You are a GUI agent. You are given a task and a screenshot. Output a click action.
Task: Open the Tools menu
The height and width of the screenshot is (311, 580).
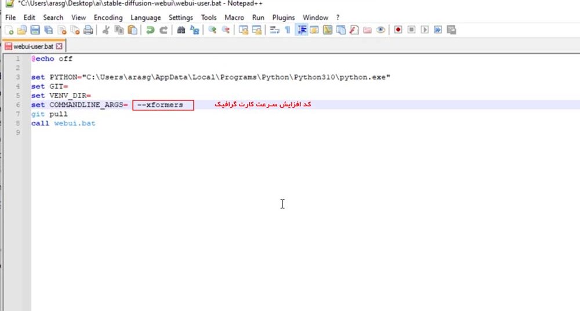[209, 17]
